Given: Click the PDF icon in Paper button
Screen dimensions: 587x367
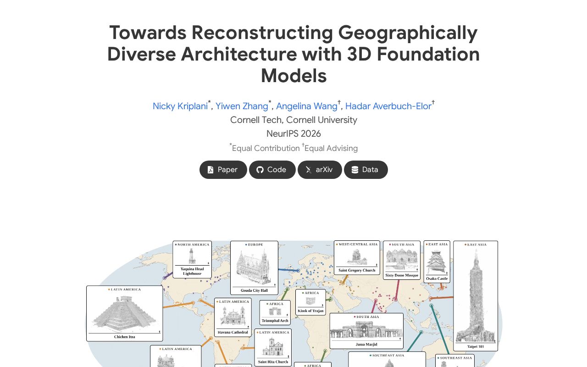Looking at the screenshot, I should click(x=210, y=170).
